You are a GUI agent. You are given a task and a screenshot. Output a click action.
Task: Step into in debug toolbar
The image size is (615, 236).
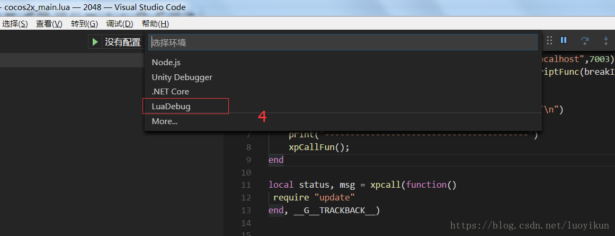[x=606, y=40]
